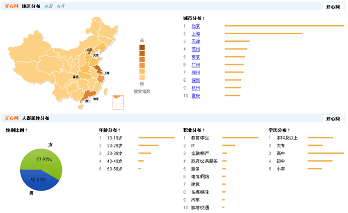Open the 广州 city link
Viewport: 348px width, 213px height.
pos(196,65)
